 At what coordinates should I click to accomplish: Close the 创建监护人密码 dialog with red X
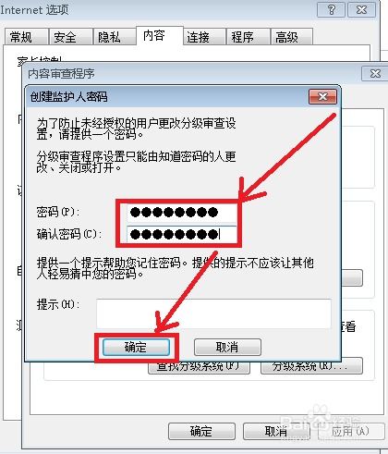pos(322,97)
